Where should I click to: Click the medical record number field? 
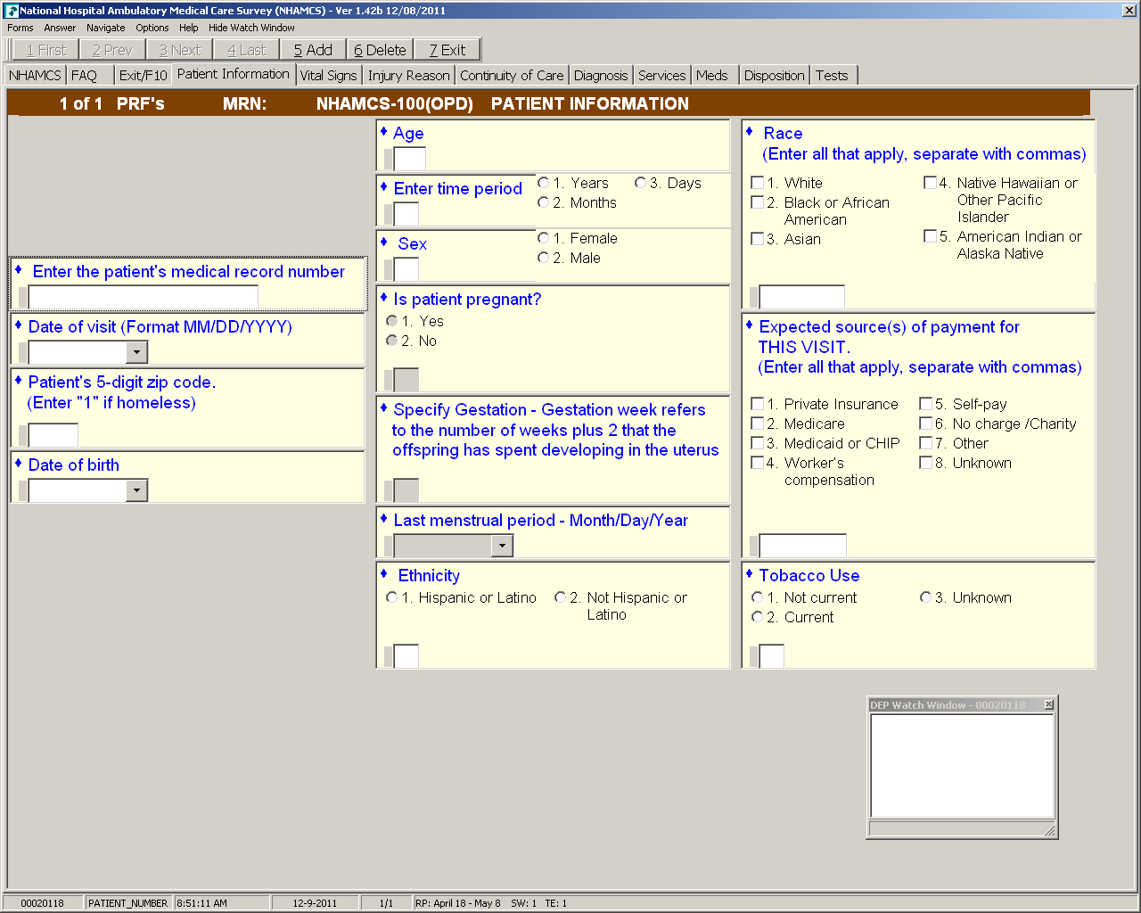pyautogui.click(x=144, y=297)
